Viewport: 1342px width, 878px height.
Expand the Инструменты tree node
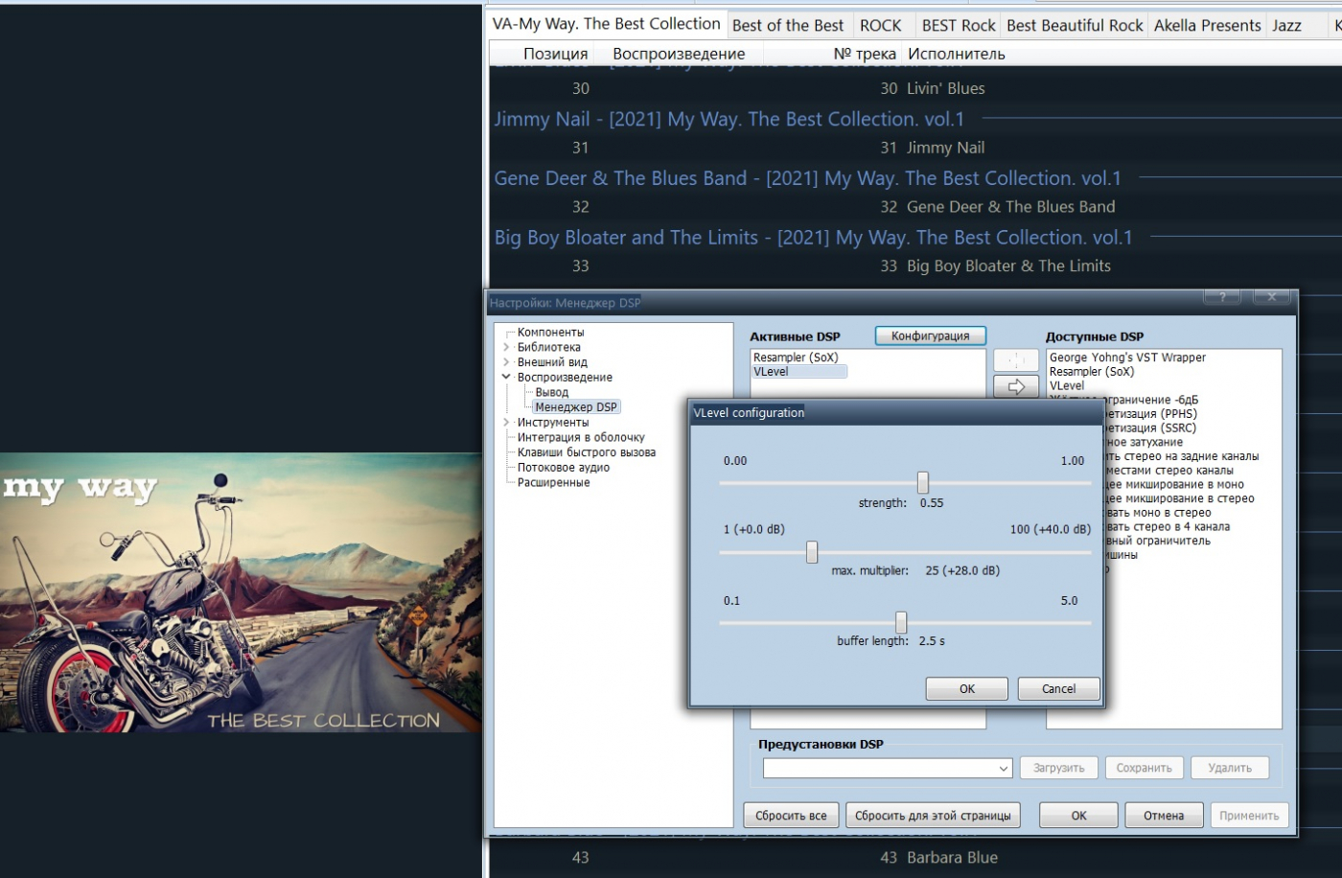point(506,423)
